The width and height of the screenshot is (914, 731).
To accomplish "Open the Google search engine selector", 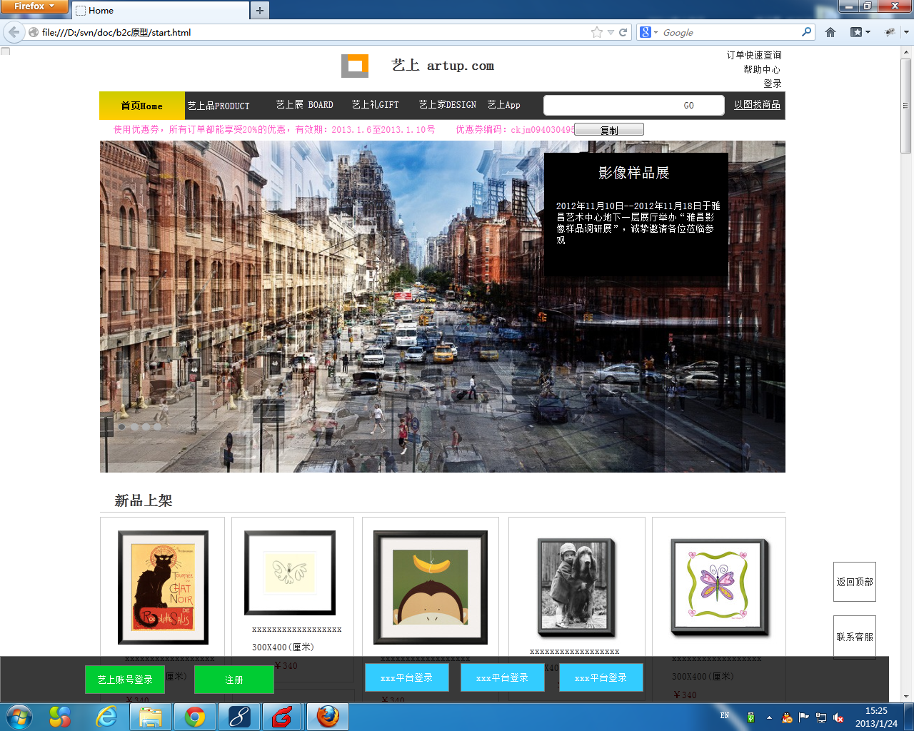I will 648,32.
